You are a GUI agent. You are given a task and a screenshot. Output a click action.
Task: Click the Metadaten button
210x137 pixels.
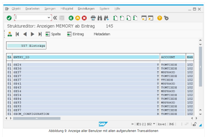coord(102,34)
